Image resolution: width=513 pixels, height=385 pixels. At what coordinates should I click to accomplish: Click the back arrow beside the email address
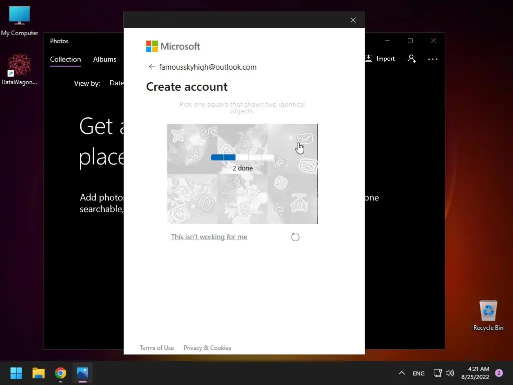coord(151,67)
